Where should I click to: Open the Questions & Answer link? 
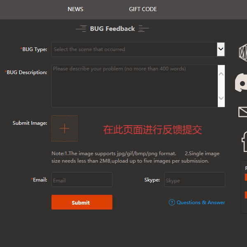(x=200, y=203)
